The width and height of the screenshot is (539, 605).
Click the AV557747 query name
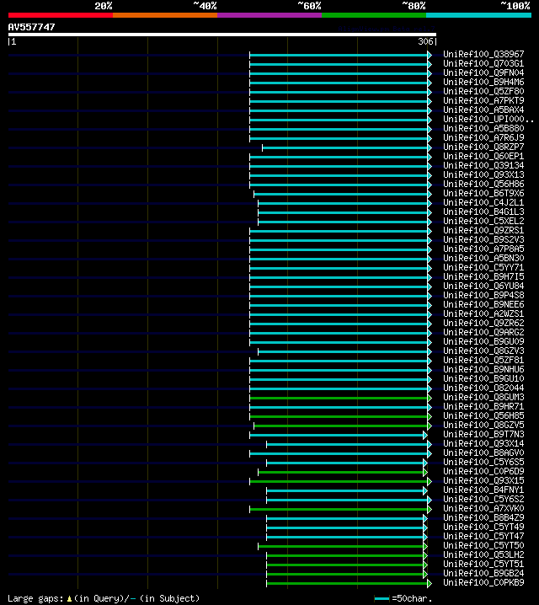(32, 27)
